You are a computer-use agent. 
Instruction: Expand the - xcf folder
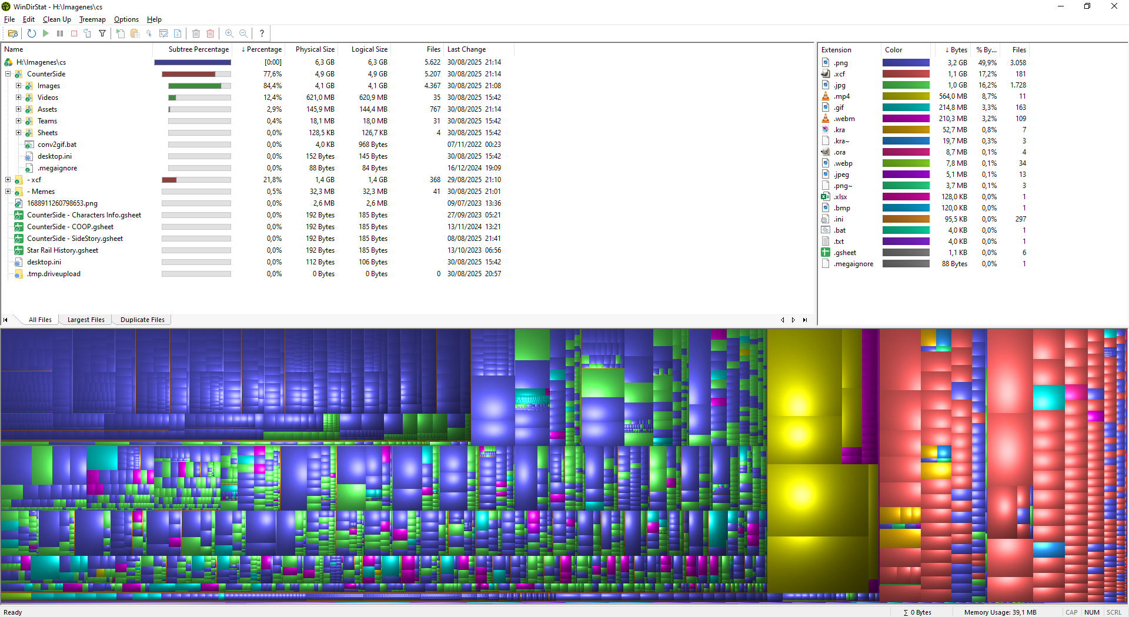click(8, 180)
